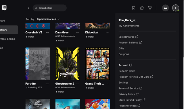Open Account Balance link
This screenshot has height=109, width=184.
[x=130, y=43]
